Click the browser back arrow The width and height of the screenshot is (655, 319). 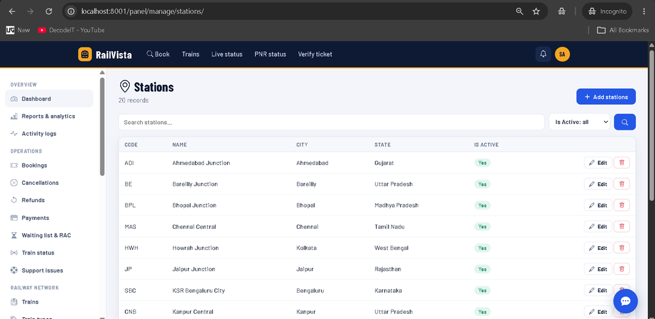(12, 12)
